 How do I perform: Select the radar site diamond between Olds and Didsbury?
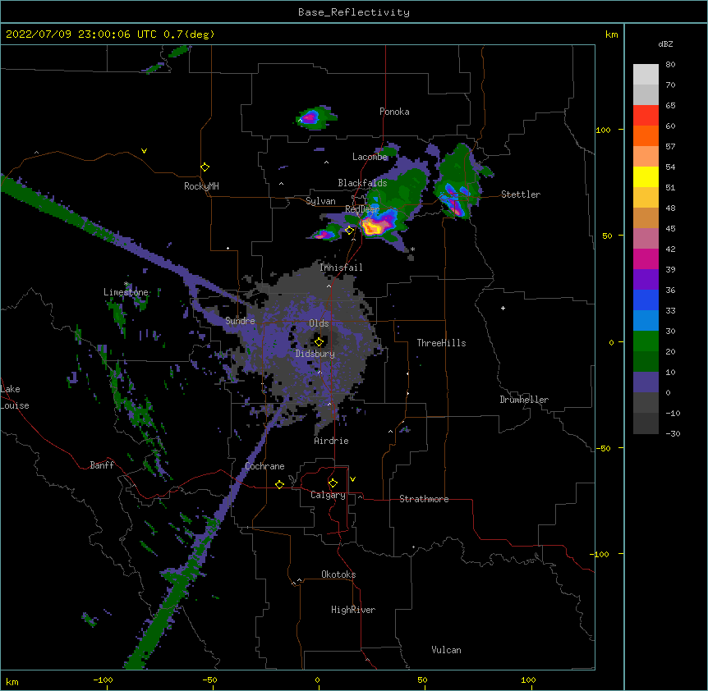320,341
